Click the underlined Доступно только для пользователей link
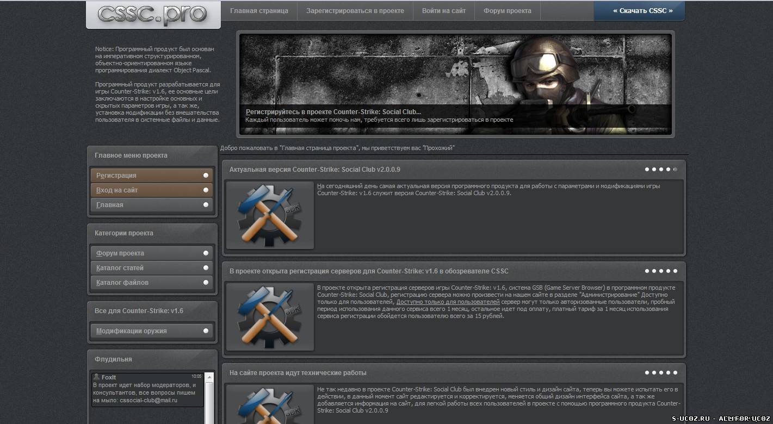773x424 pixels. [x=448, y=302]
